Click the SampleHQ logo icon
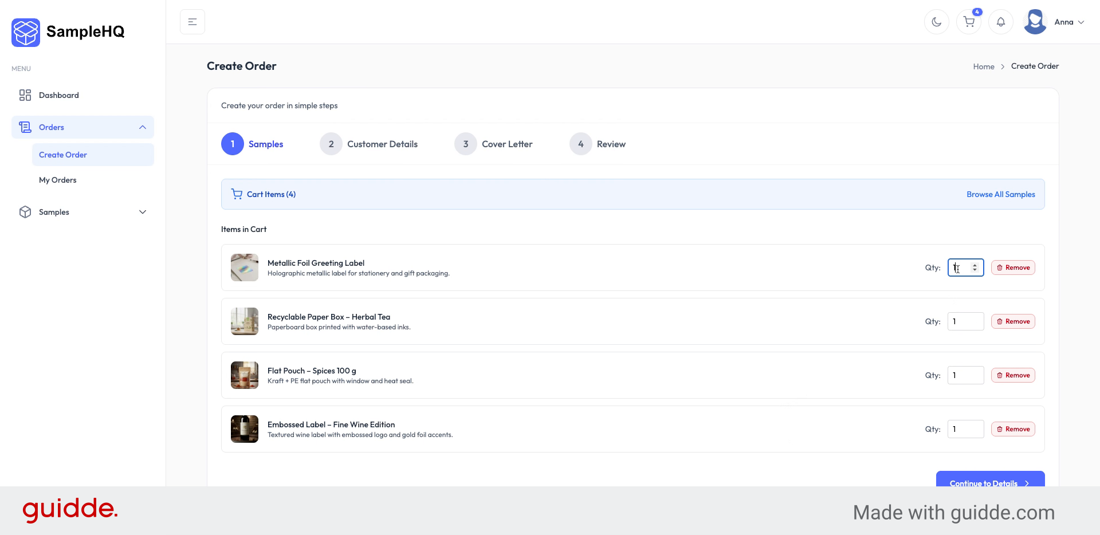Viewport: 1100px width, 535px height. point(26,32)
